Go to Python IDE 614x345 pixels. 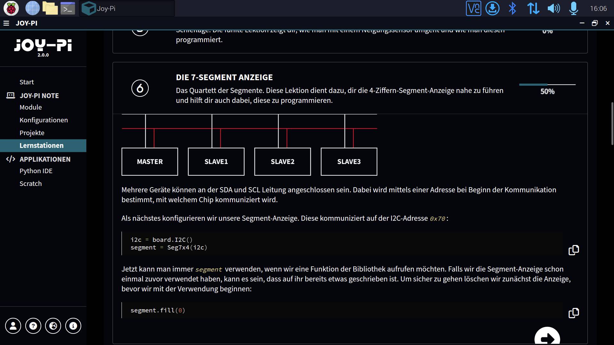[36, 171]
